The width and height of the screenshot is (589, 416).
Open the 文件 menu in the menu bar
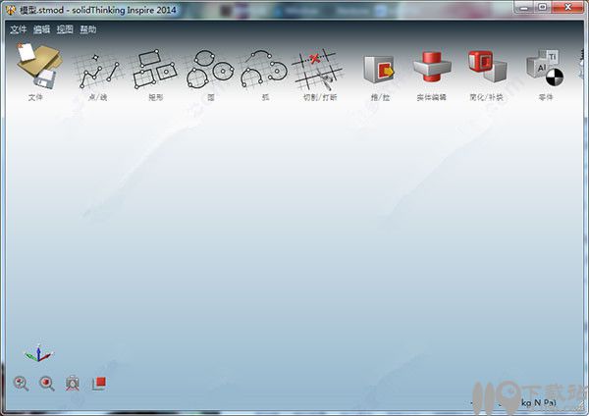[19, 29]
